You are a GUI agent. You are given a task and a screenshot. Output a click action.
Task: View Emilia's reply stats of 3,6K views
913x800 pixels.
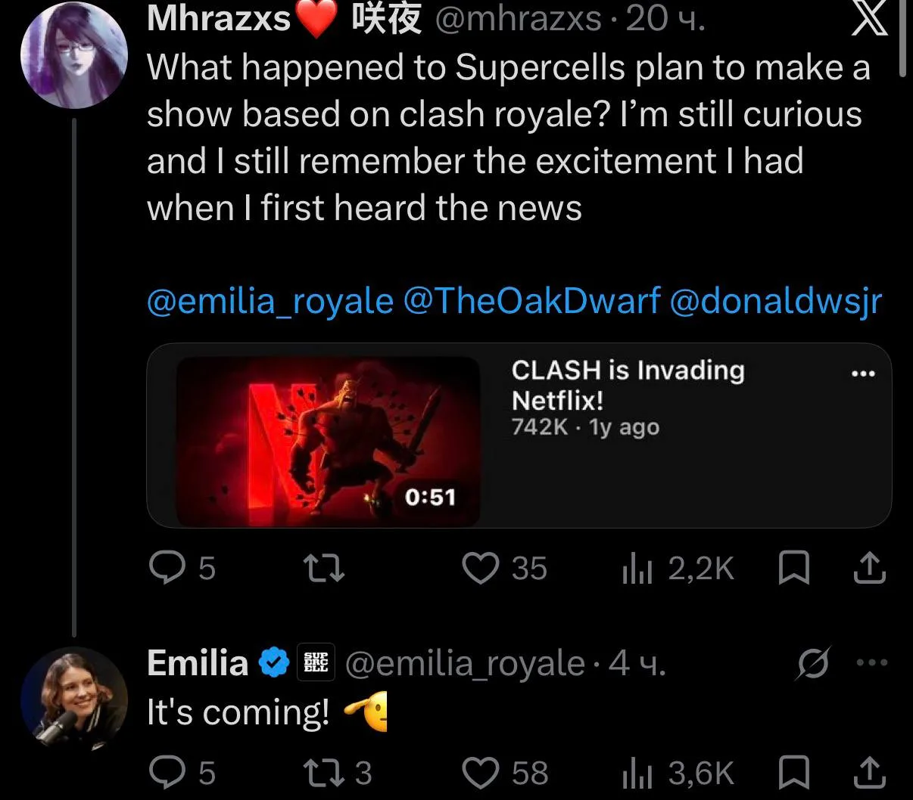[x=678, y=773]
